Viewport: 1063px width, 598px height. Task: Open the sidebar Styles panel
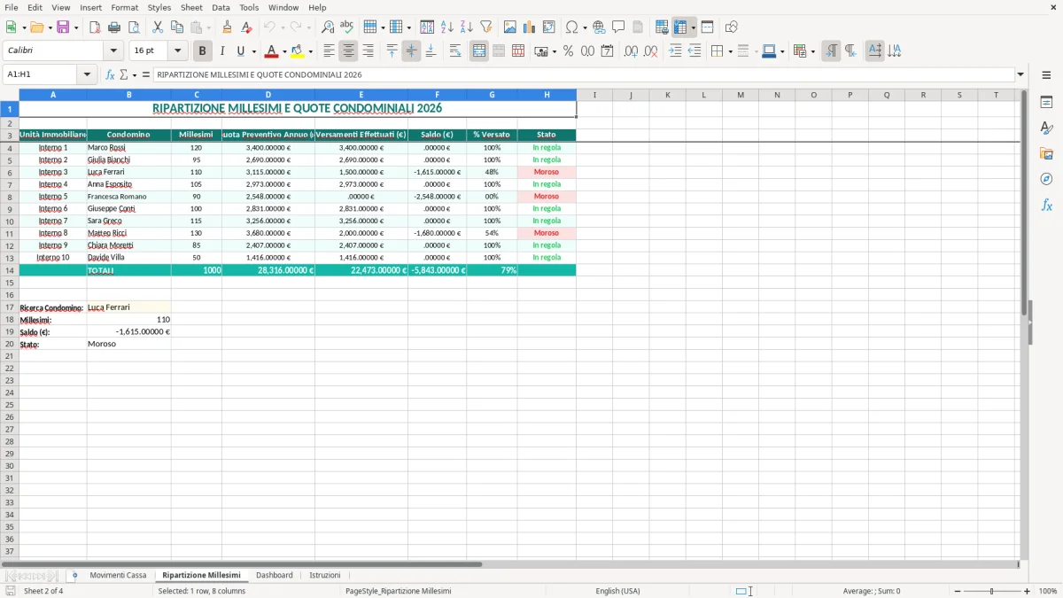(1046, 128)
